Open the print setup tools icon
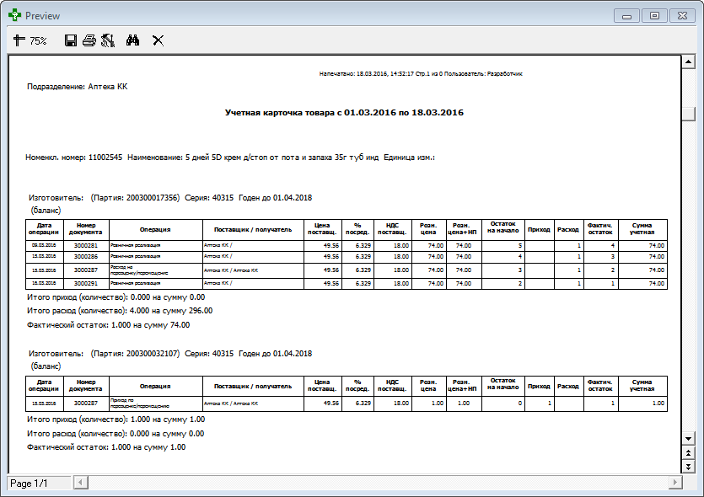The image size is (704, 497). (x=107, y=40)
